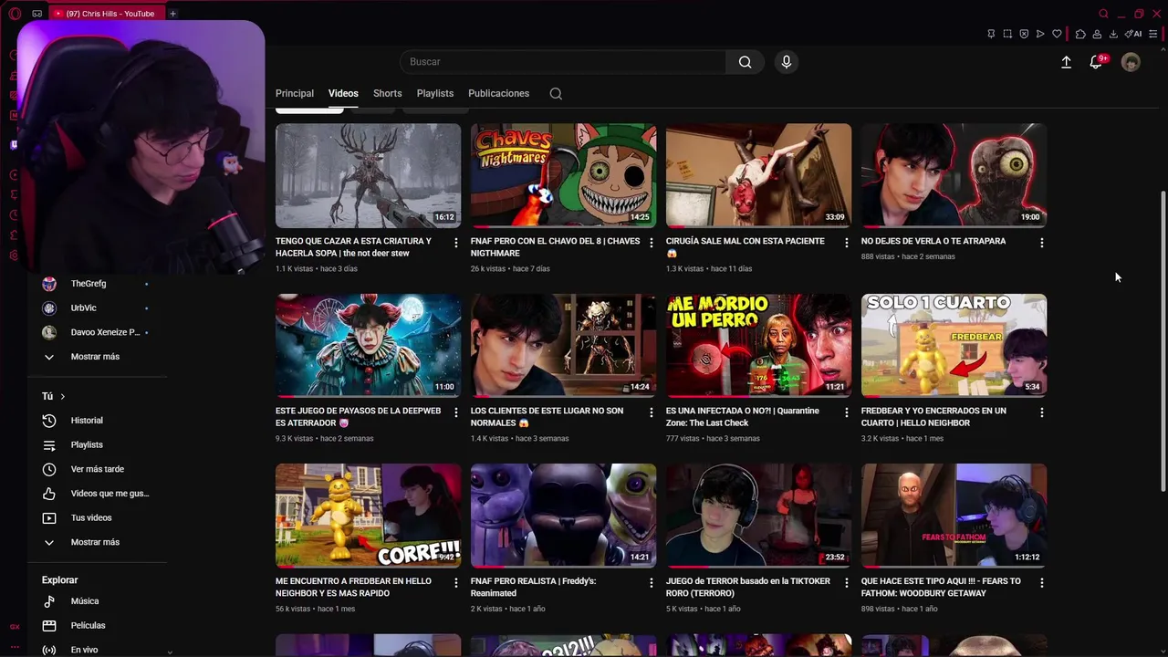Open the Publicaciones tab
Image resolution: width=1168 pixels, height=657 pixels.
(498, 93)
